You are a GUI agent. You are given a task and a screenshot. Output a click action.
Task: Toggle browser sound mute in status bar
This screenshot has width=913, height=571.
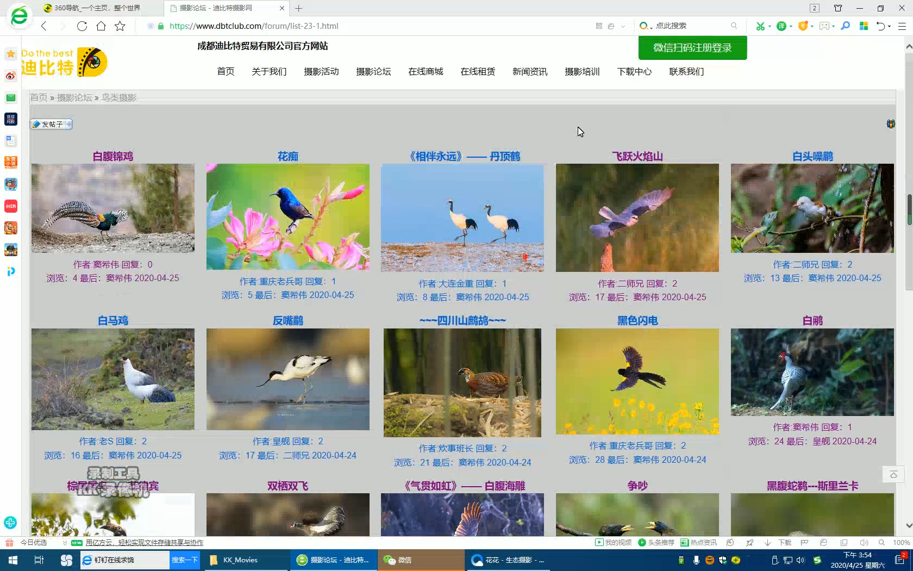point(863,543)
